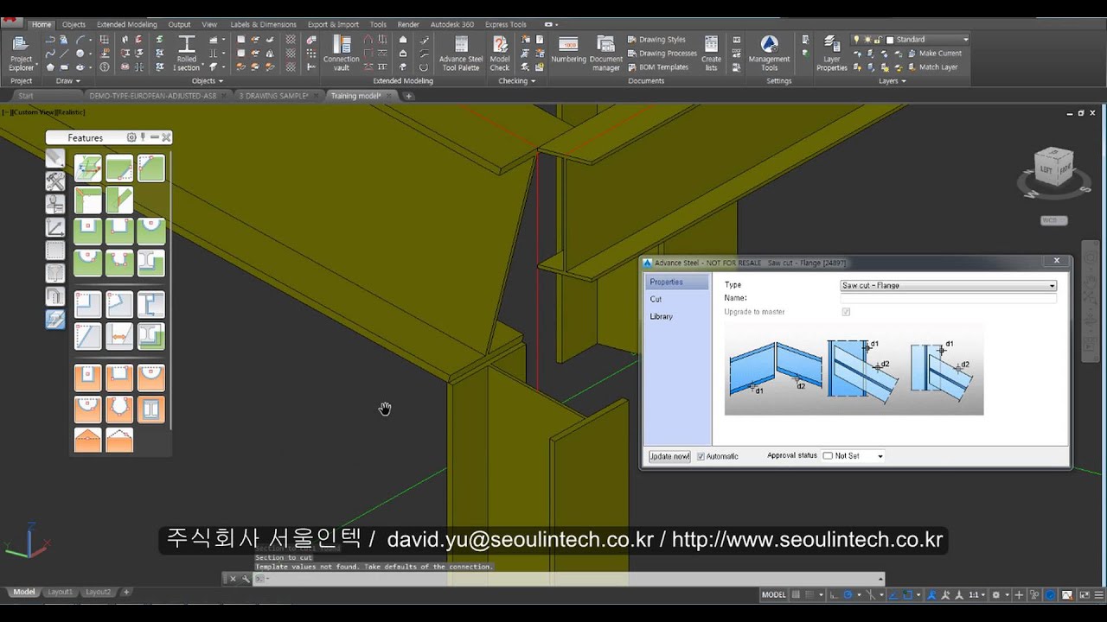Open BOM Templates

pyautogui.click(x=657, y=67)
